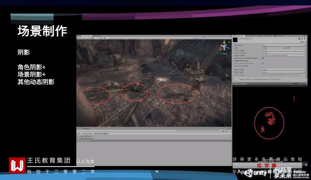Click the shadowTexture preview image
Viewport: 311px width, 180px height.
pos(270,123)
